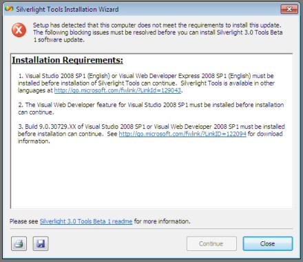This screenshot has width=303, height=262.
Task: Click the Silverlight Tools title bar icon
Action: click(x=9, y=9)
